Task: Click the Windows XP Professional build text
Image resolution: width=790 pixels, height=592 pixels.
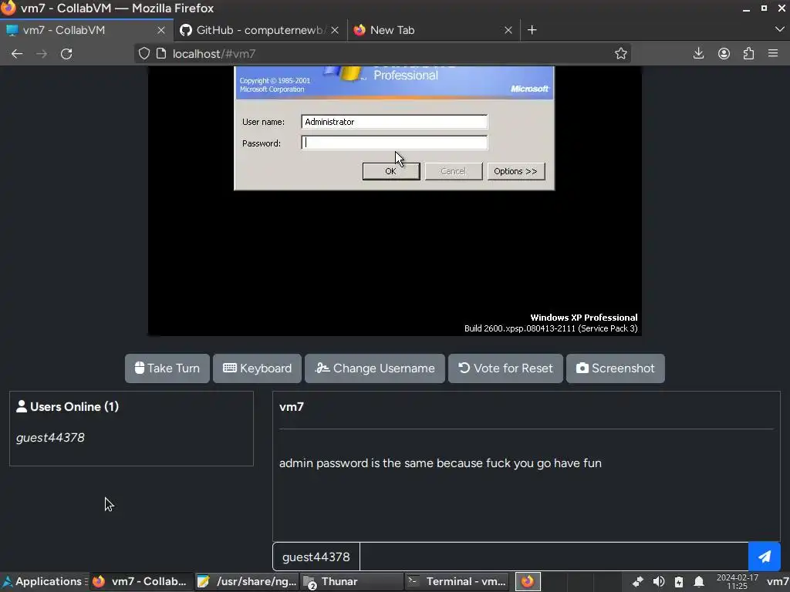Action: click(x=551, y=323)
